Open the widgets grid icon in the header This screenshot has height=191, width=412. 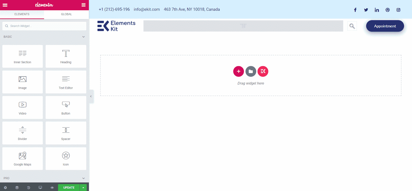(x=83, y=5)
